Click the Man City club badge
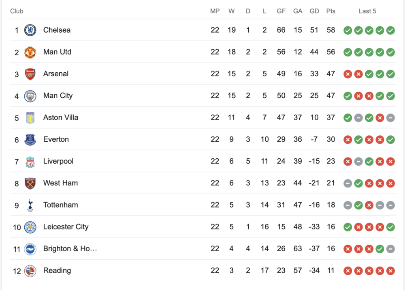Viewport: 405px width, 290px height. [x=30, y=96]
